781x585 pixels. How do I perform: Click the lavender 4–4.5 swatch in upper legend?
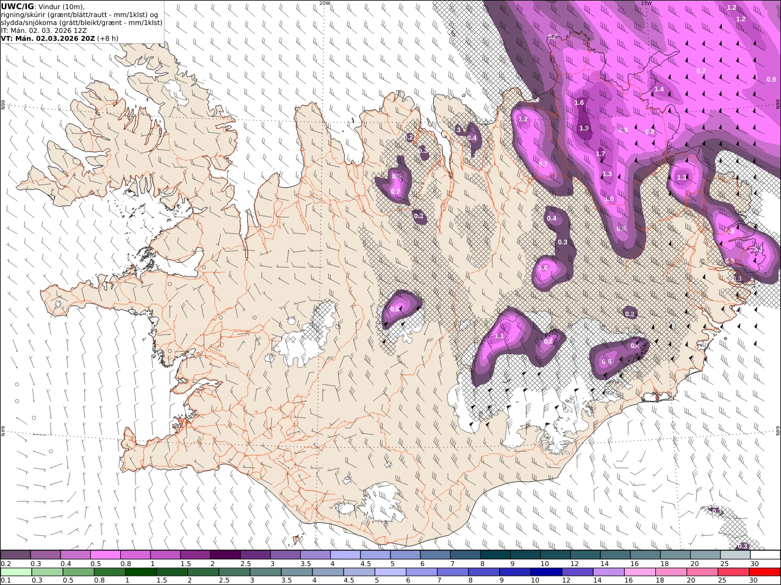click(345, 555)
